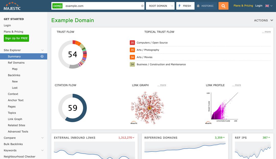Open Plans & Pricing in header

tap(243, 6)
